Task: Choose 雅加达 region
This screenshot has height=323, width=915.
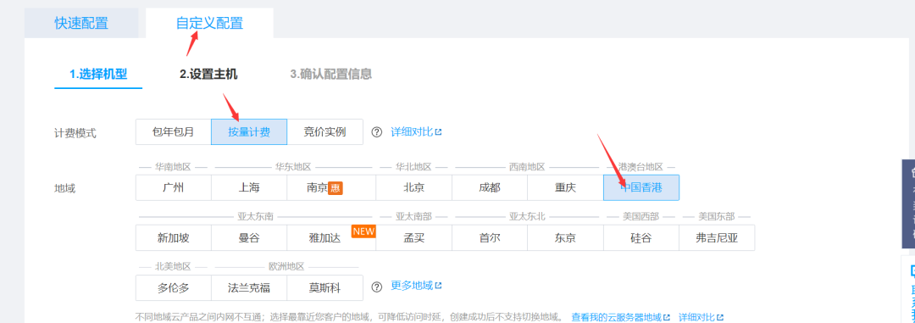Action: click(x=331, y=237)
